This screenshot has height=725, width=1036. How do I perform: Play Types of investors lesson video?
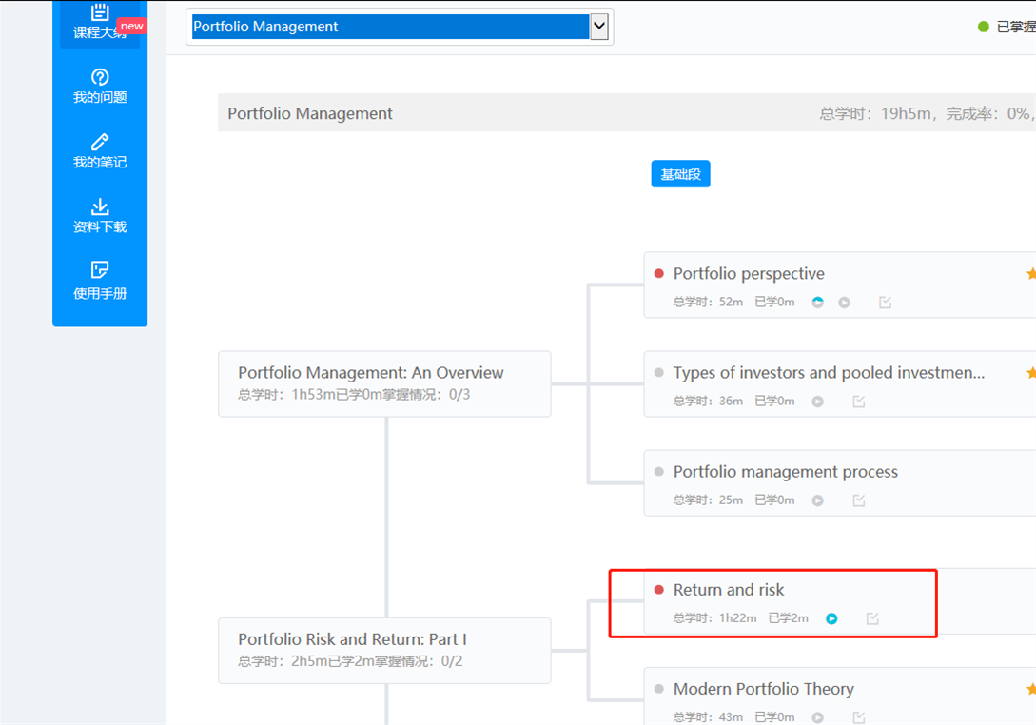(817, 402)
